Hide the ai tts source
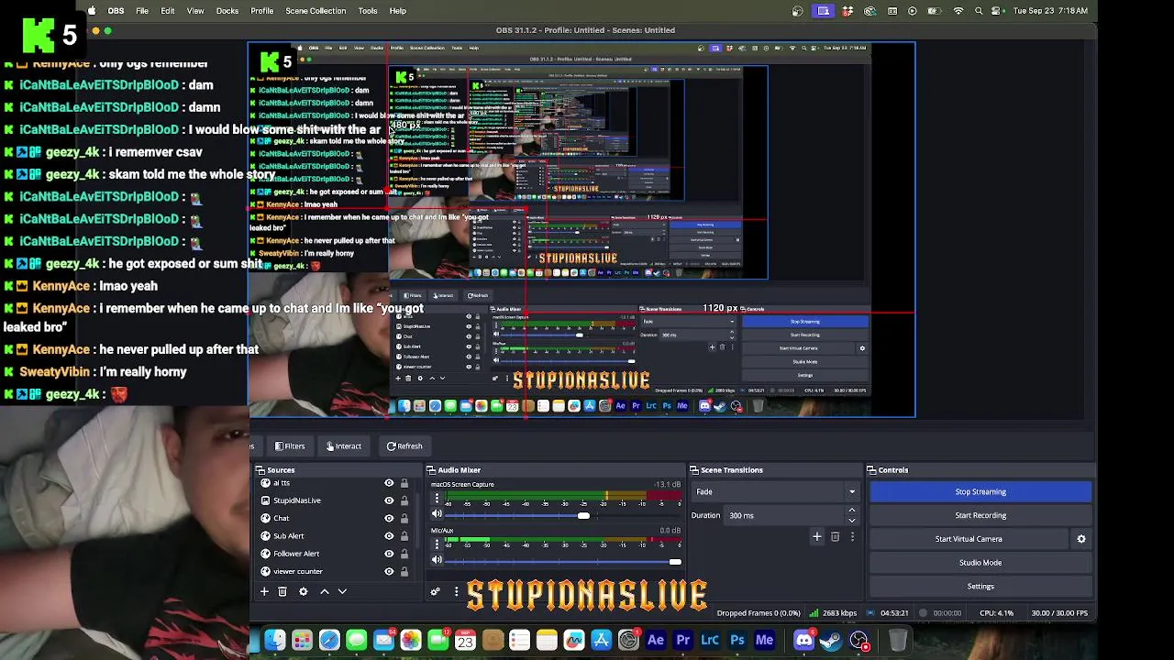This screenshot has width=1174, height=660. (x=389, y=483)
